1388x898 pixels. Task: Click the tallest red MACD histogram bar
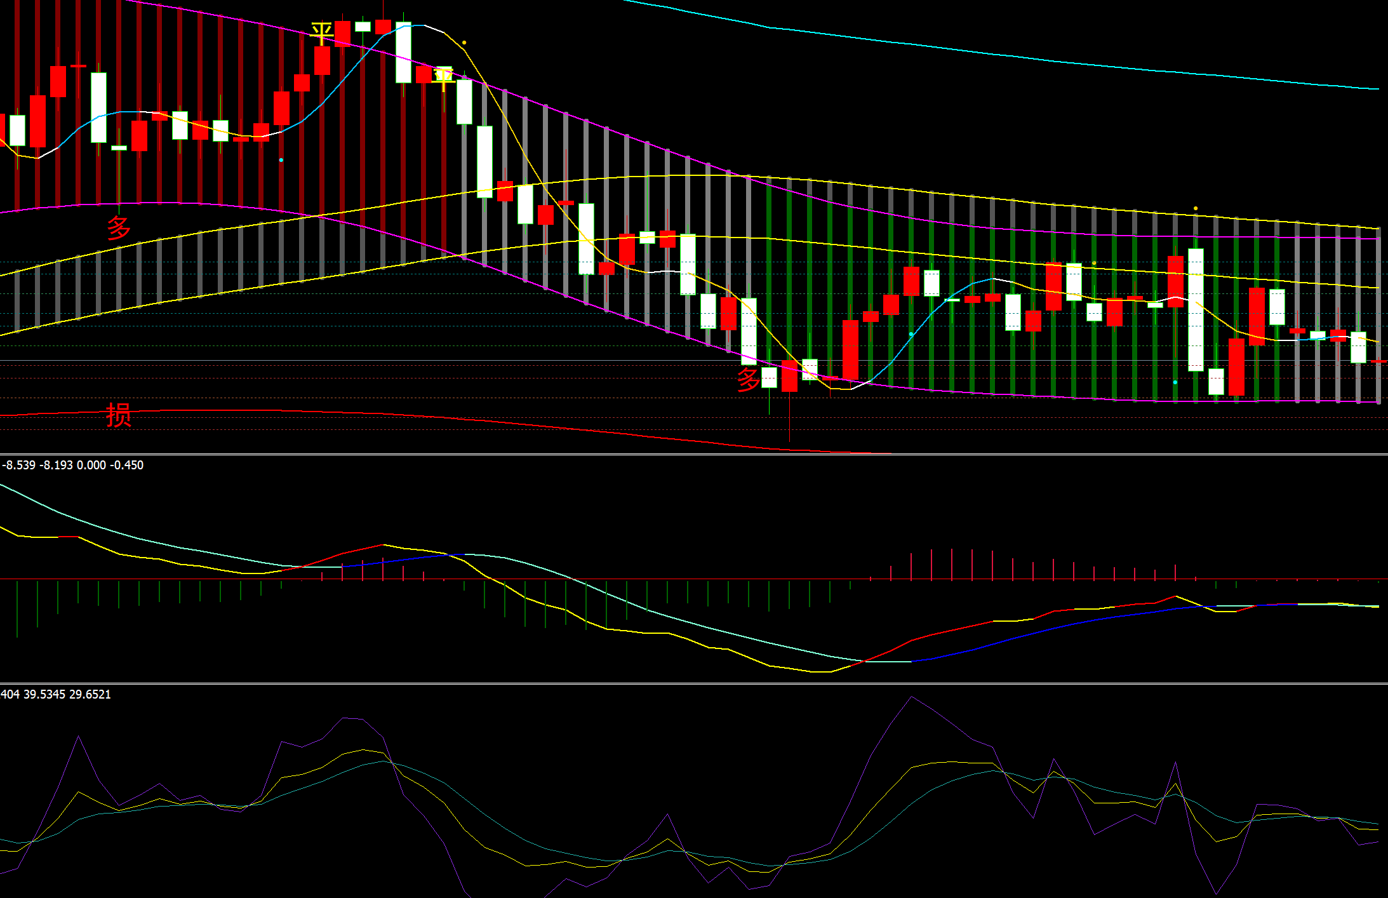click(x=952, y=565)
